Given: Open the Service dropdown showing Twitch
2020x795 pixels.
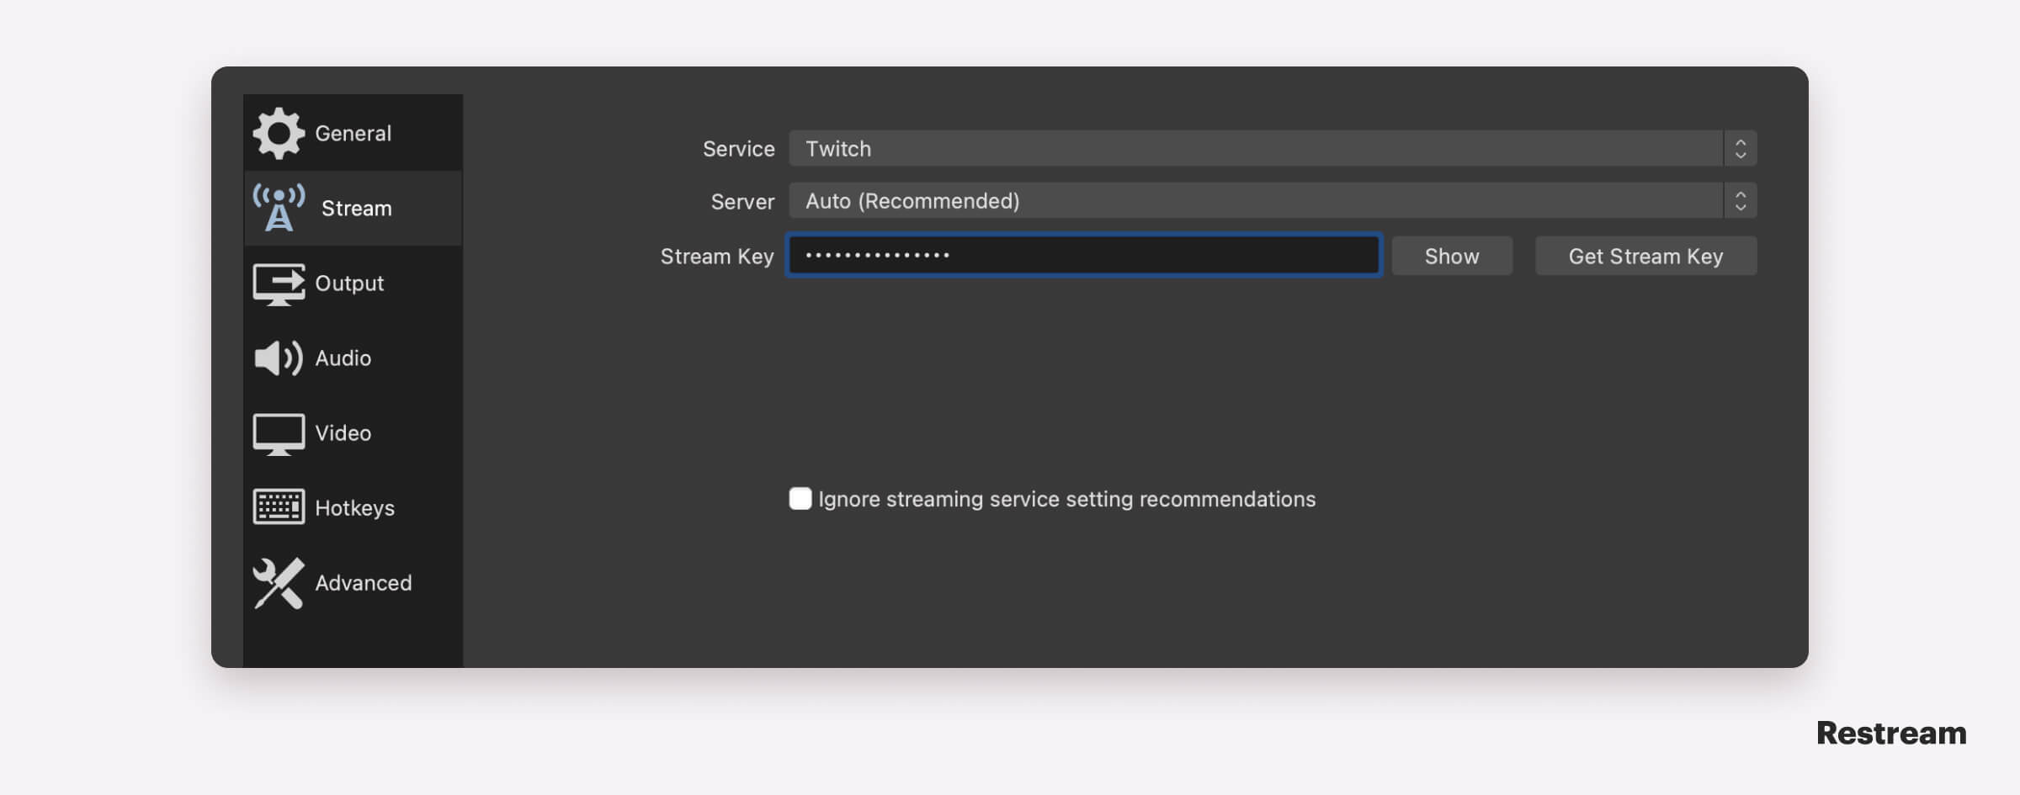Looking at the screenshot, I should pyautogui.click(x=1254, y=149).
